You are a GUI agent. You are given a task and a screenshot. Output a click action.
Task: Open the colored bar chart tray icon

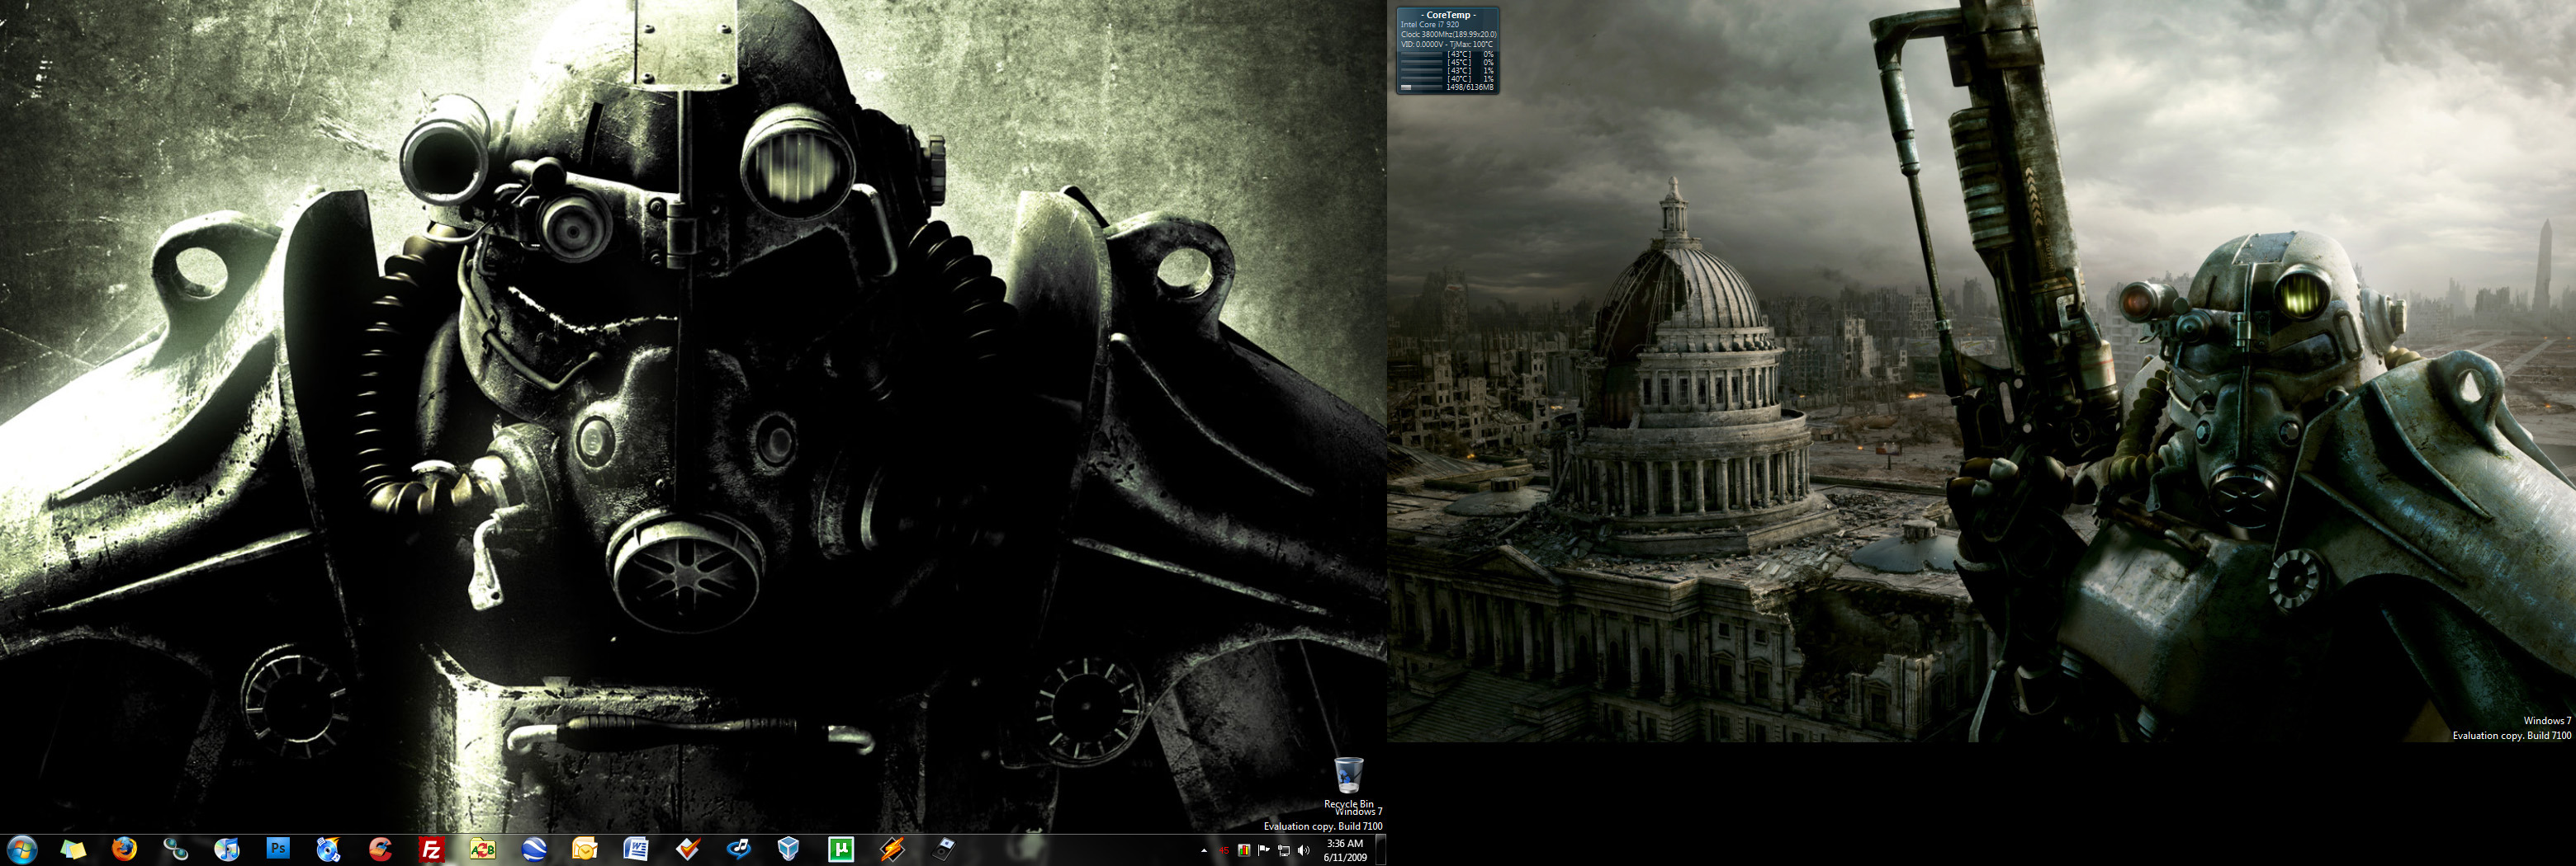(1244, 851)
